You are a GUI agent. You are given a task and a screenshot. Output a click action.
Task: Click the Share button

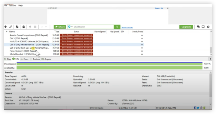coord(60,27)
